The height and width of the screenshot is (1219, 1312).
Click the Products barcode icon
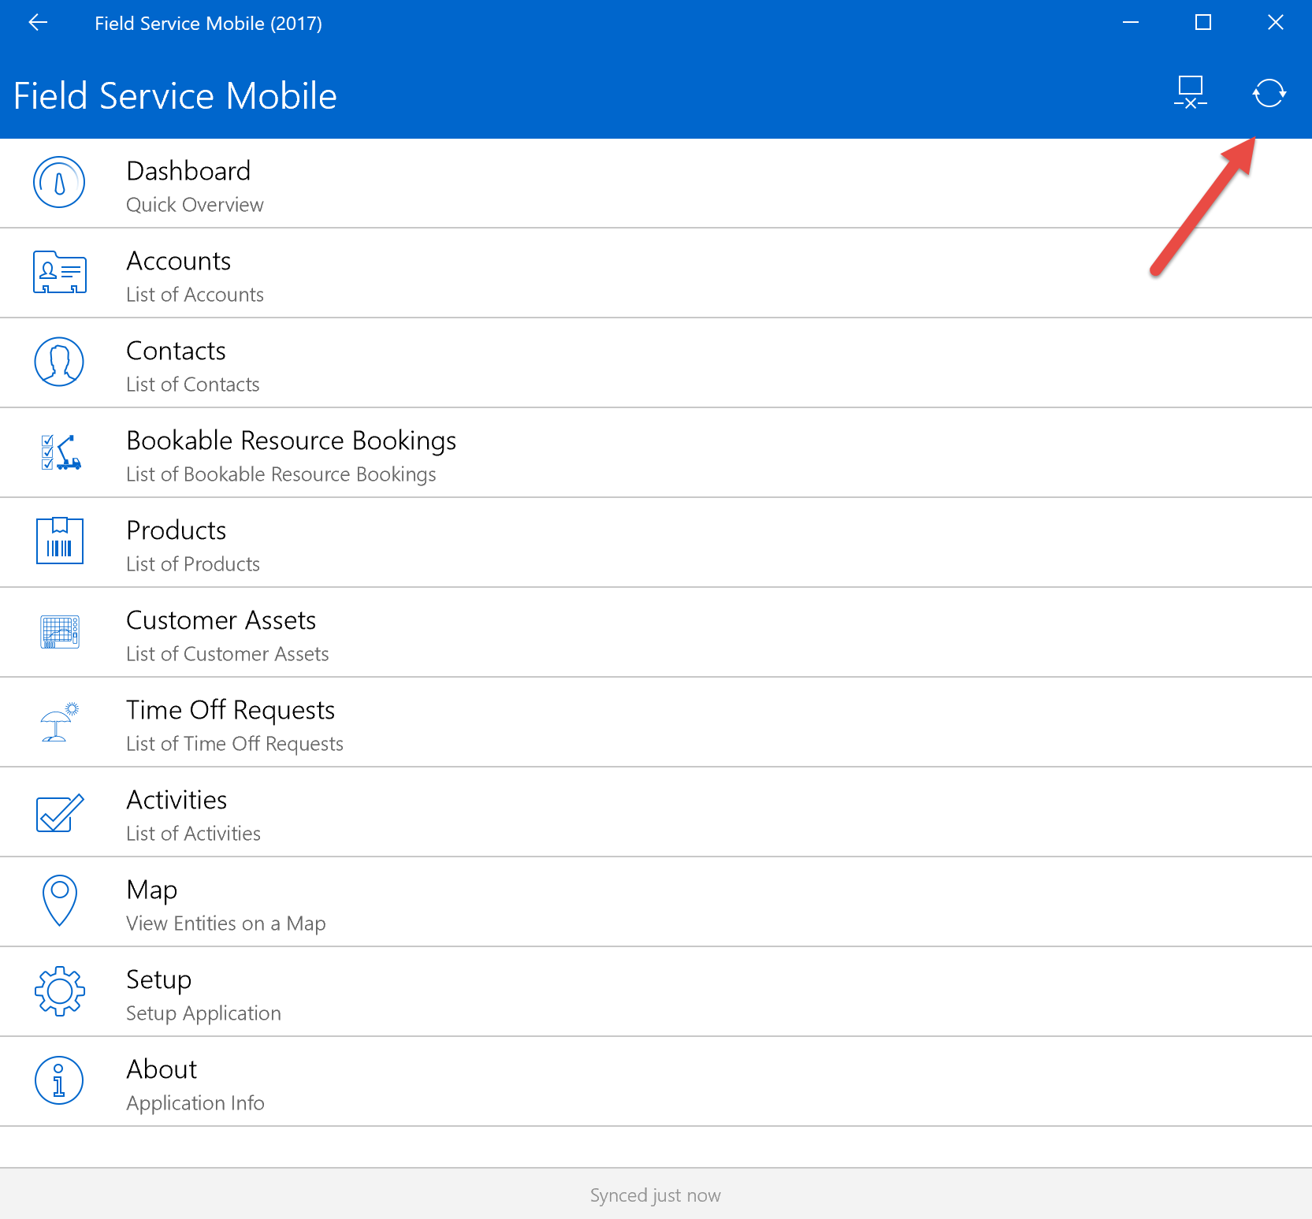(x=60, y=541)
